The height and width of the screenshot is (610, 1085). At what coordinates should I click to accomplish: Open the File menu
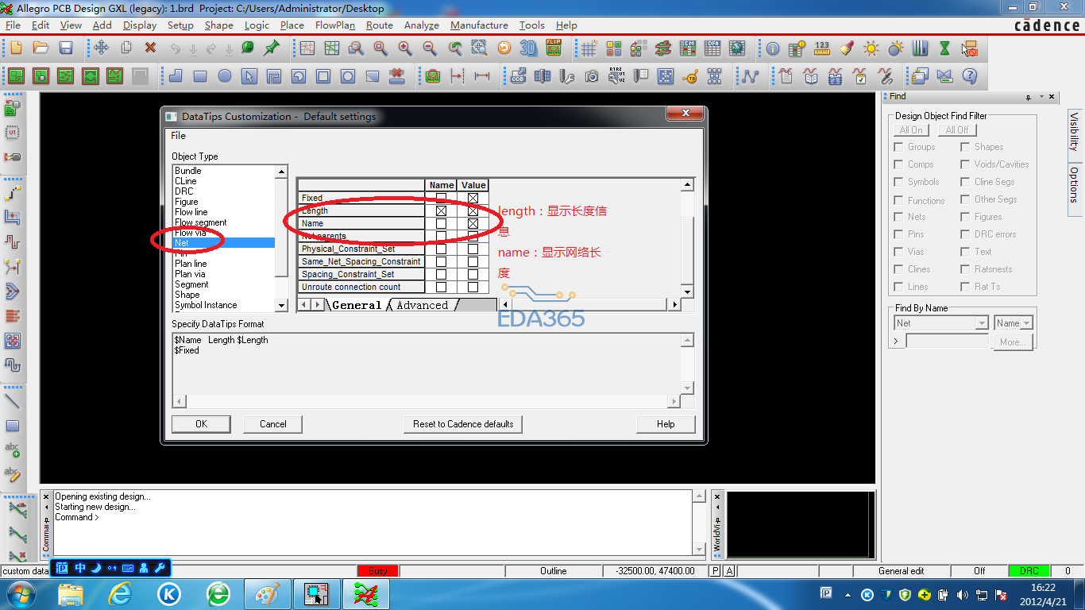[x=13, y=25]
